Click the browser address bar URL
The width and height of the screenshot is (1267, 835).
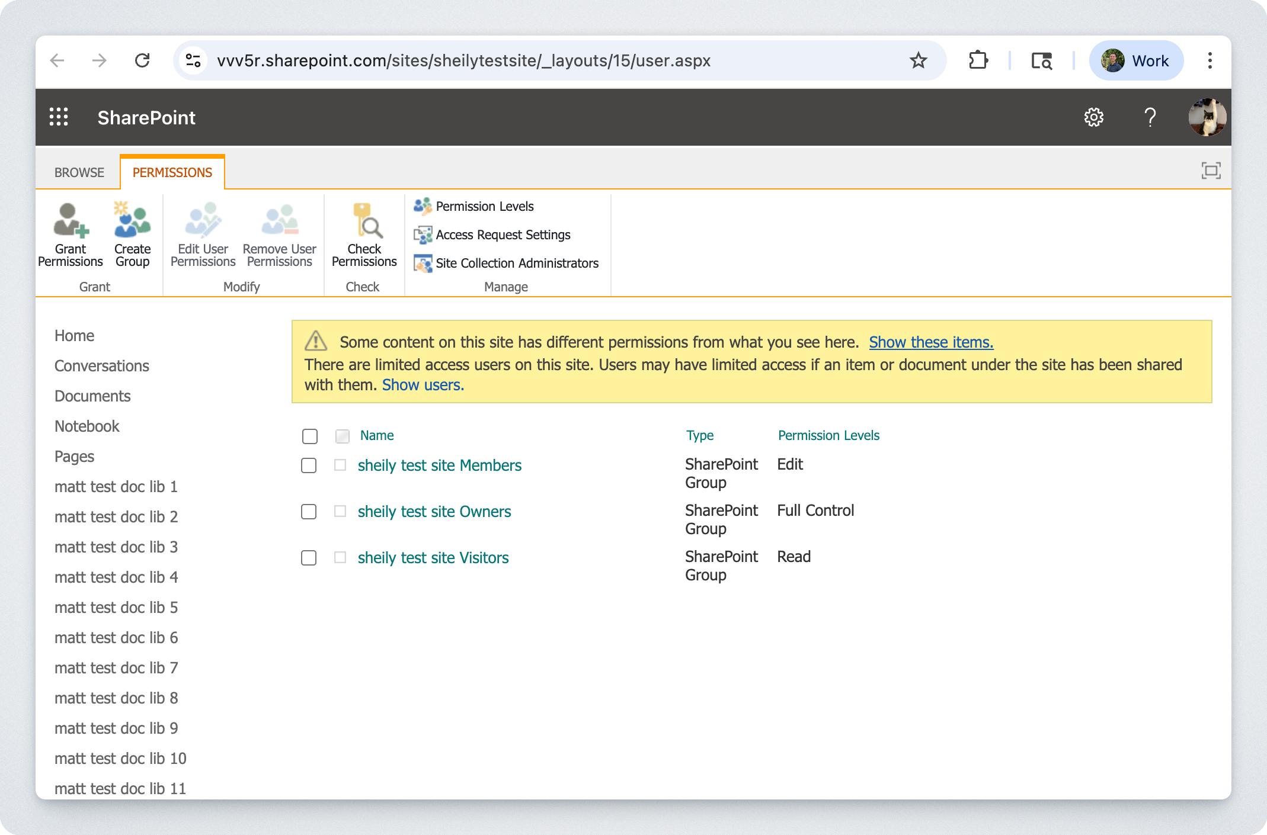(463, 60)
